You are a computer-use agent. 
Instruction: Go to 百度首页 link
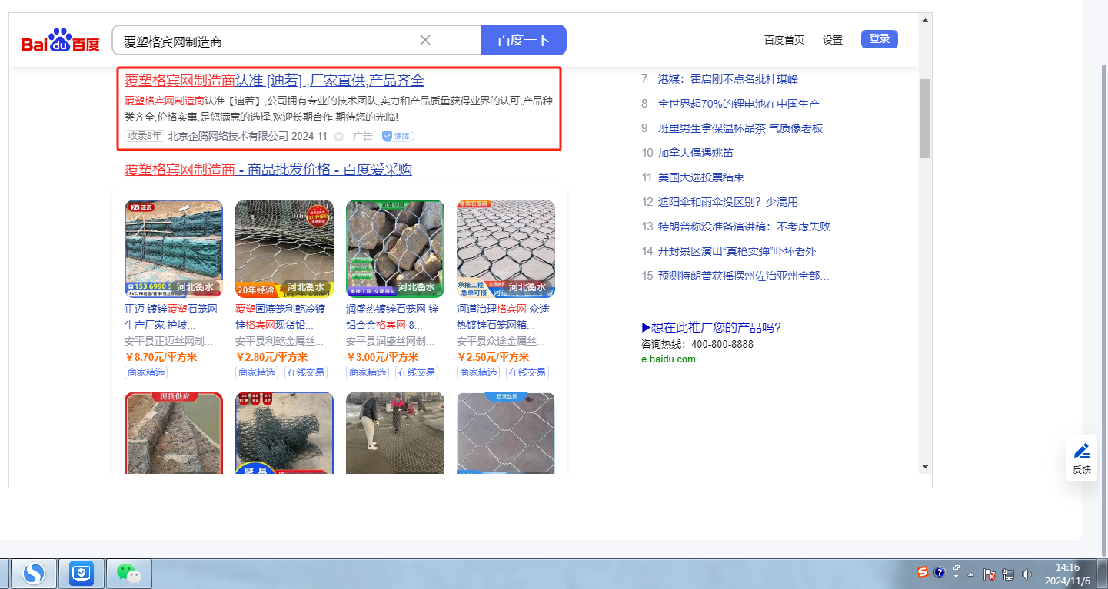(784, 40)
